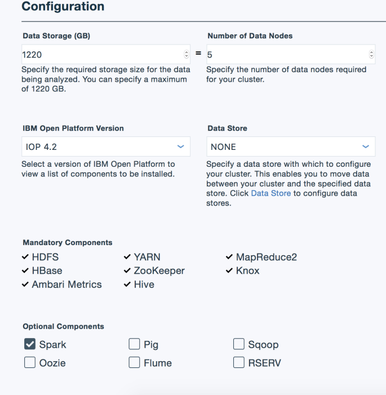Enable the Pig optional component

click(x=134, y=344)
